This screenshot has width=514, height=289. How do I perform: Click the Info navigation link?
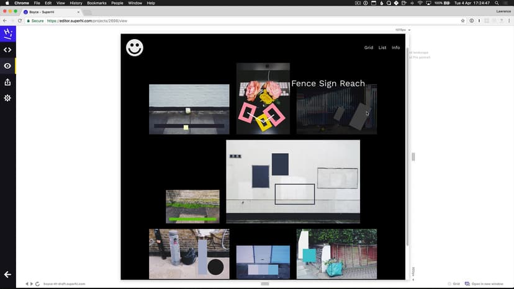[x=395, y=48]
